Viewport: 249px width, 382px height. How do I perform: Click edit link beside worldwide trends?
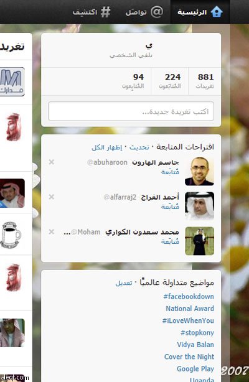[x=124, y=283]
